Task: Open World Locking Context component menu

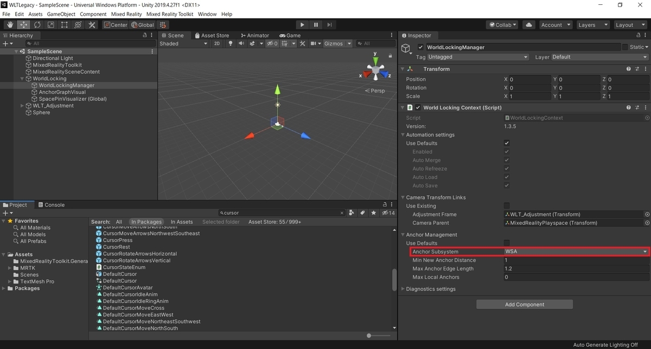Action: point(646,107)
